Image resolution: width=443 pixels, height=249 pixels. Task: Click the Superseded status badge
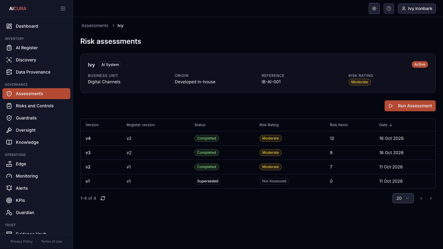tap(208, 181)
